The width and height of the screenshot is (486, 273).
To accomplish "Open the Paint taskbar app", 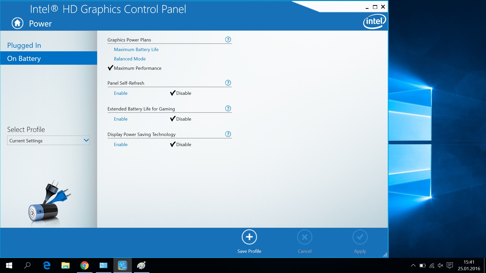I will point(141,265).
